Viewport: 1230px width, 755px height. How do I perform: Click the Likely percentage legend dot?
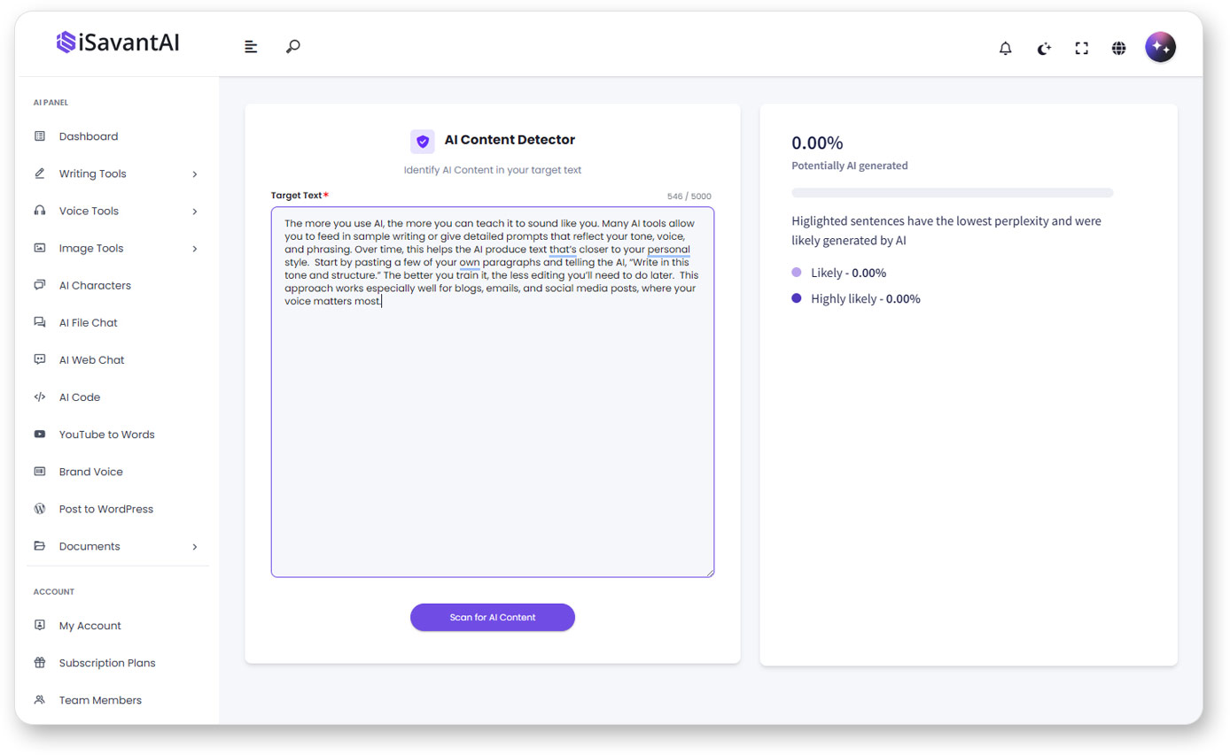point(796,273)
